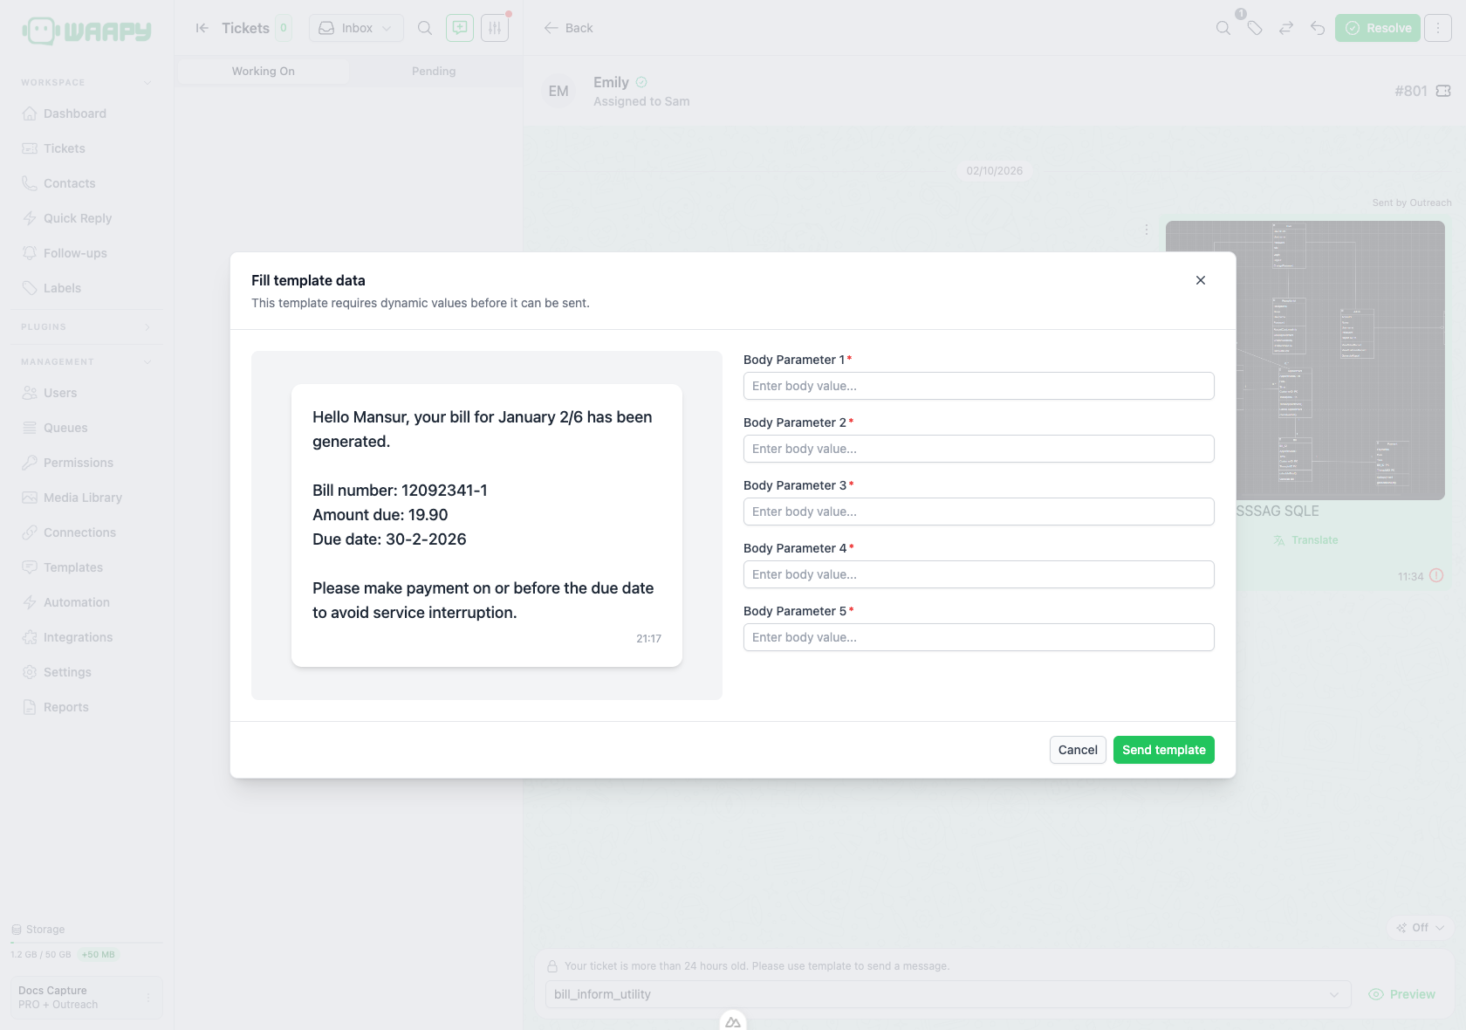
Task: Cancel the template dialog
Action: click(1078, 750)
